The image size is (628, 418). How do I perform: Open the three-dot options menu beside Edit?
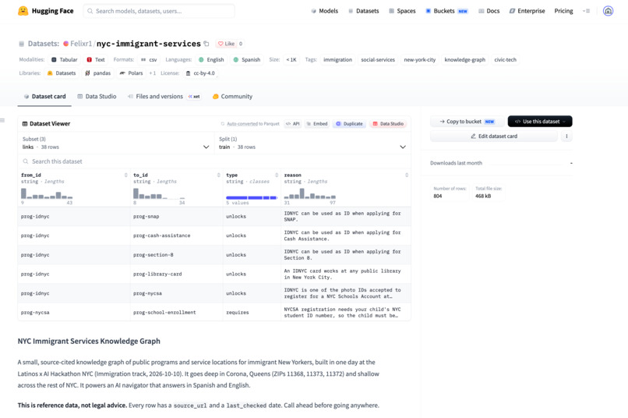pyautogui.click(x=566, y=136)
